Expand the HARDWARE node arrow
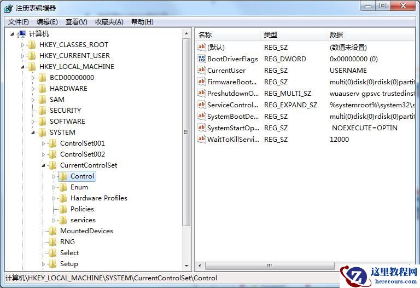 33,89
